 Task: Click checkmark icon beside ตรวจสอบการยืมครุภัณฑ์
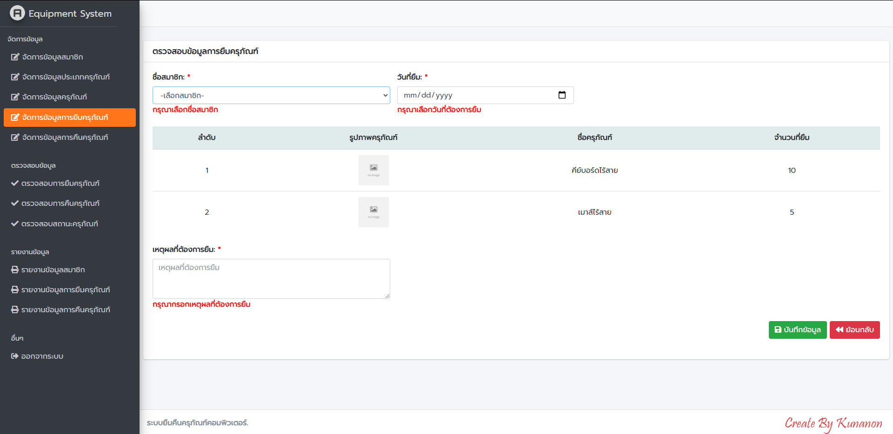[15, 184]
